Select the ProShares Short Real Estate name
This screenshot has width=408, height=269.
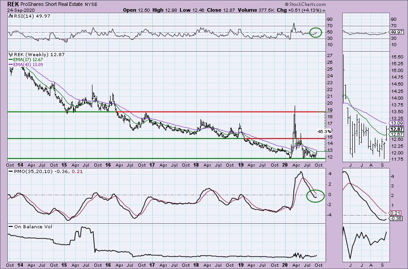52,4
